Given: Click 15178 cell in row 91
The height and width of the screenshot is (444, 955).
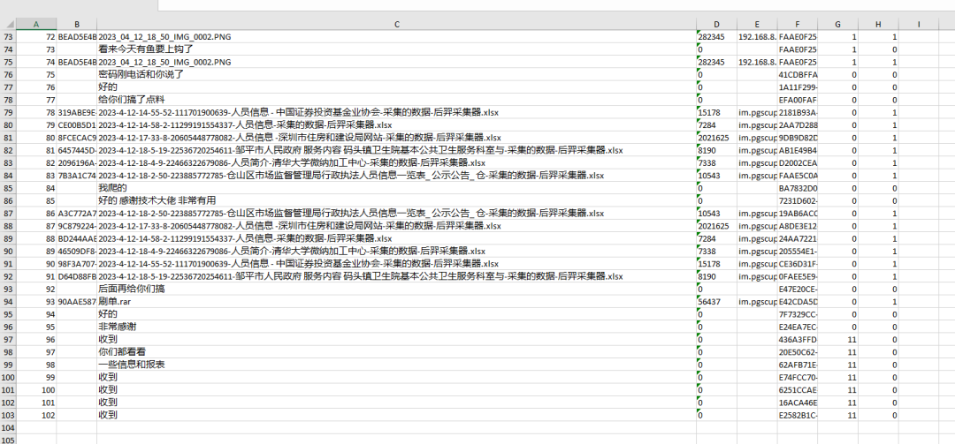Looking at the screenshot, I should 716,264.
